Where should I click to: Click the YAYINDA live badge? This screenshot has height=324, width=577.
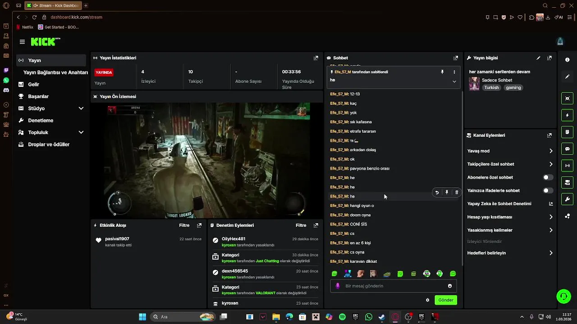coord(104,72)
